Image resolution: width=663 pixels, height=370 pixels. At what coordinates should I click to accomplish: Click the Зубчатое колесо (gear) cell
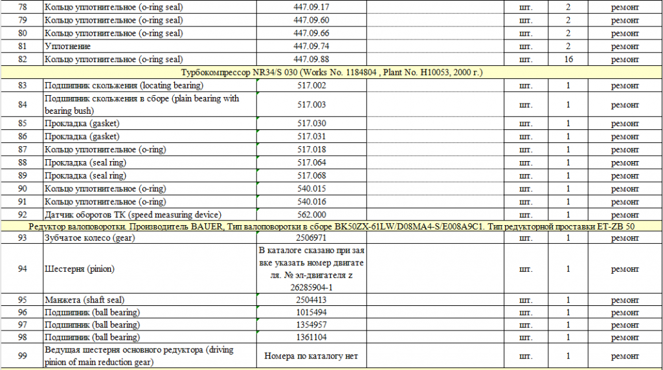[149, 238]
